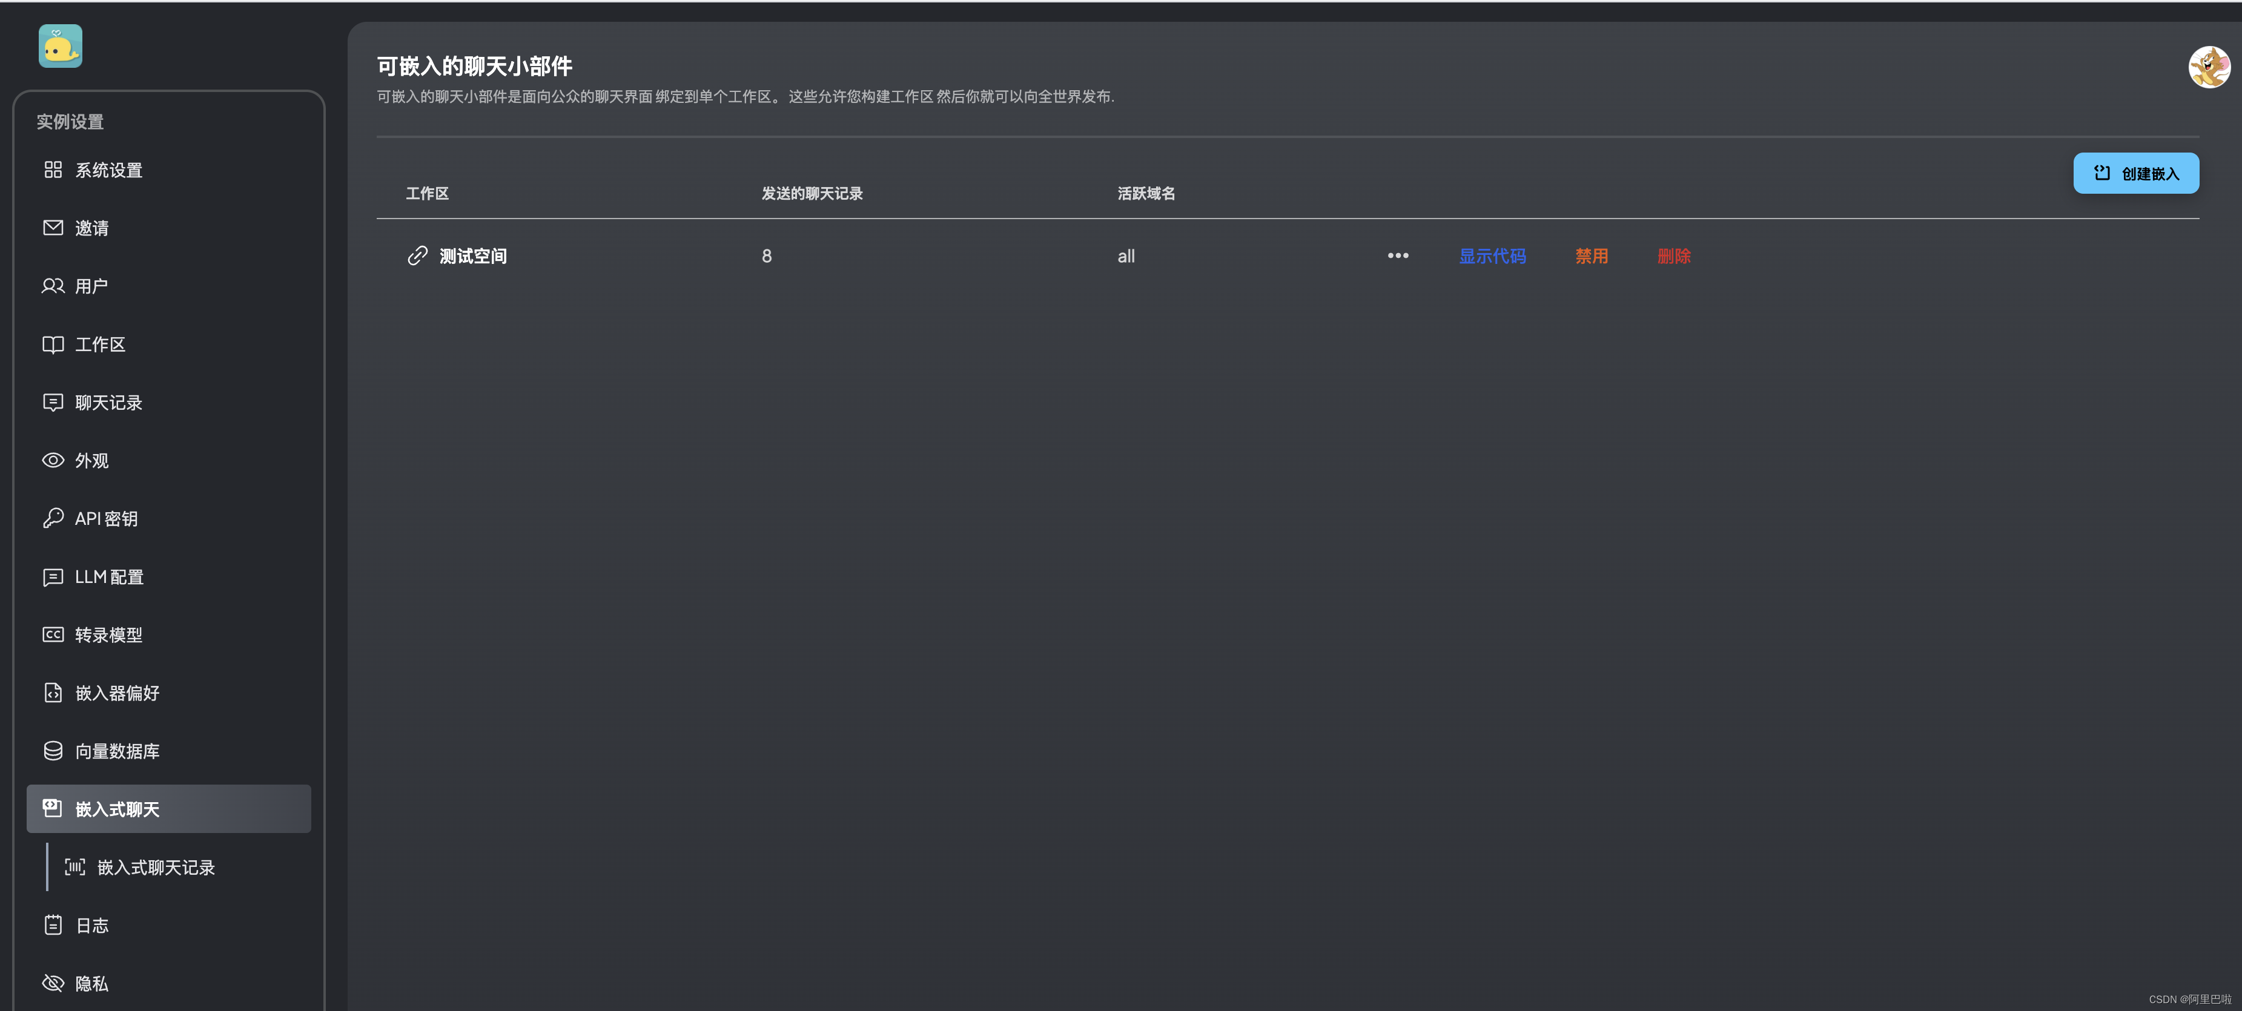Viewport: 2242px width, 1011px height.
Task: Click the 转录模型 CC icon
Action: pos(53,634)
